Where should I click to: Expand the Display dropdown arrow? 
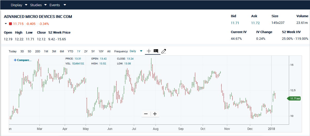[x=26, y=5]
